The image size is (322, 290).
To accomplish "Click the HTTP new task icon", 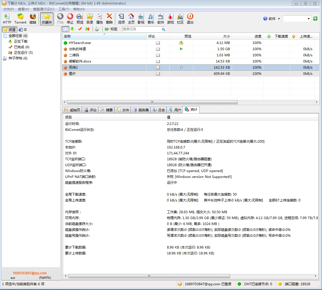I will pos(7,19).
